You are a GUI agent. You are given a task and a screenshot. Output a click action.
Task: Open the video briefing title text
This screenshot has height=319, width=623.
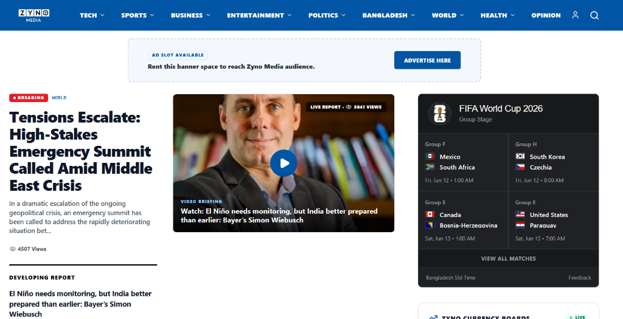pos(279,216)
